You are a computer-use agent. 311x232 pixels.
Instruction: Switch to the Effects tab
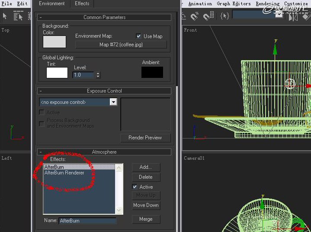82,3
